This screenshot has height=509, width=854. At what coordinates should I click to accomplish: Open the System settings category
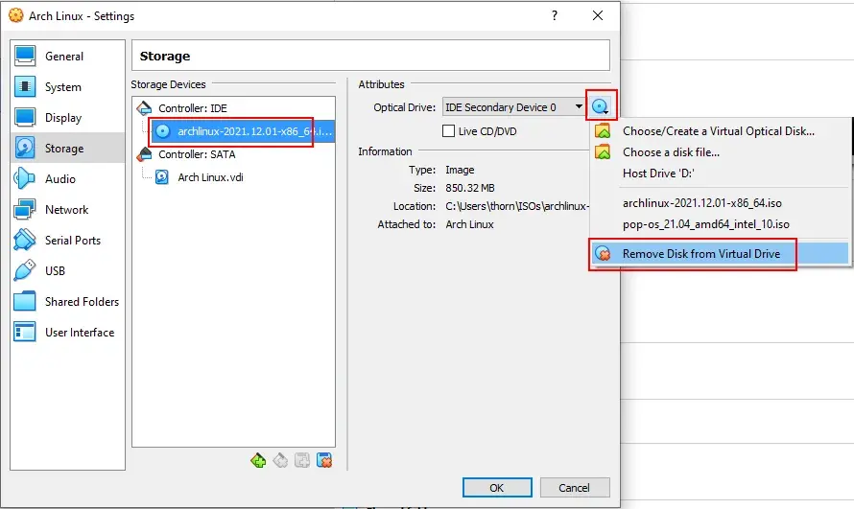(x=67, y=87)
